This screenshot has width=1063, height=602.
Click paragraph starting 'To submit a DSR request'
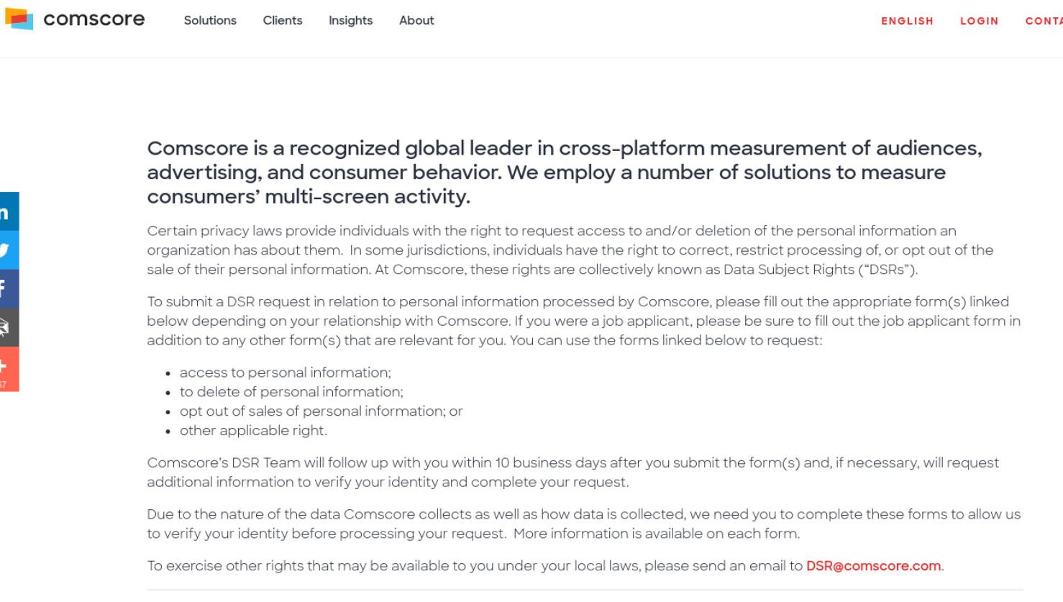coord(584,321)
